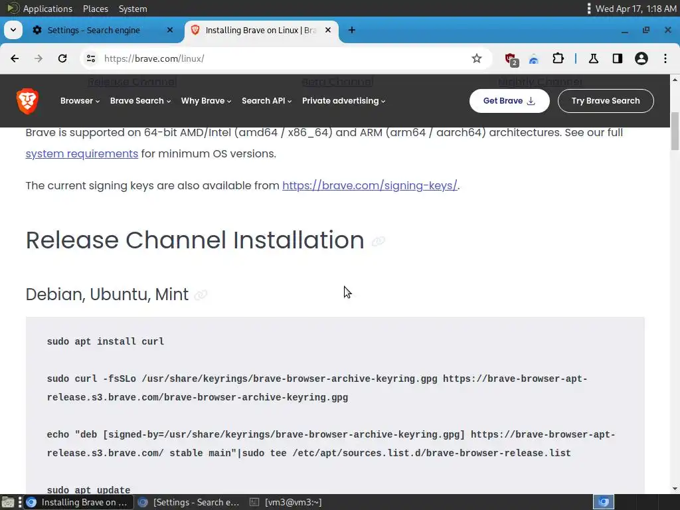Screen dimensions: 680x510
Task: Copy anchor link for Release Channel Installation
Action: tap(378, 241)
